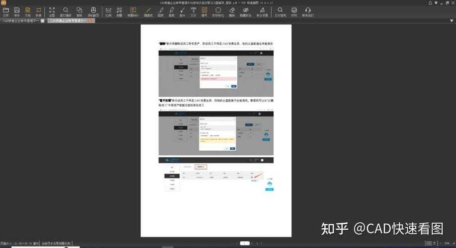Click the contact us headset icon
Image resolution: width=456 pixels, height=248 pixels.
(x=308, y=11)
